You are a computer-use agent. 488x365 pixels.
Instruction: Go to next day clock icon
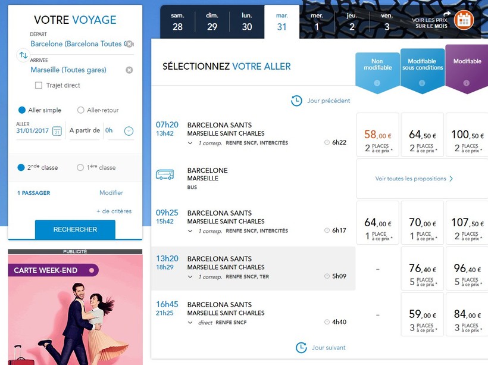coord(301,347)
